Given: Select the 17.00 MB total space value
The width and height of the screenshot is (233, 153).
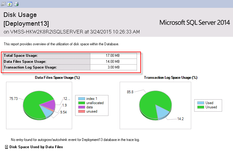Looking at the screenshot, I should point(113,56).
